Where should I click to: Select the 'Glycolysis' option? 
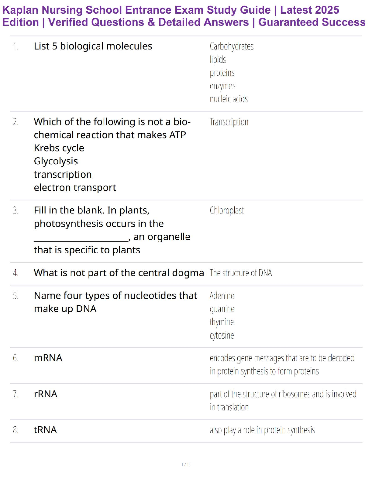tap(56, 161)
